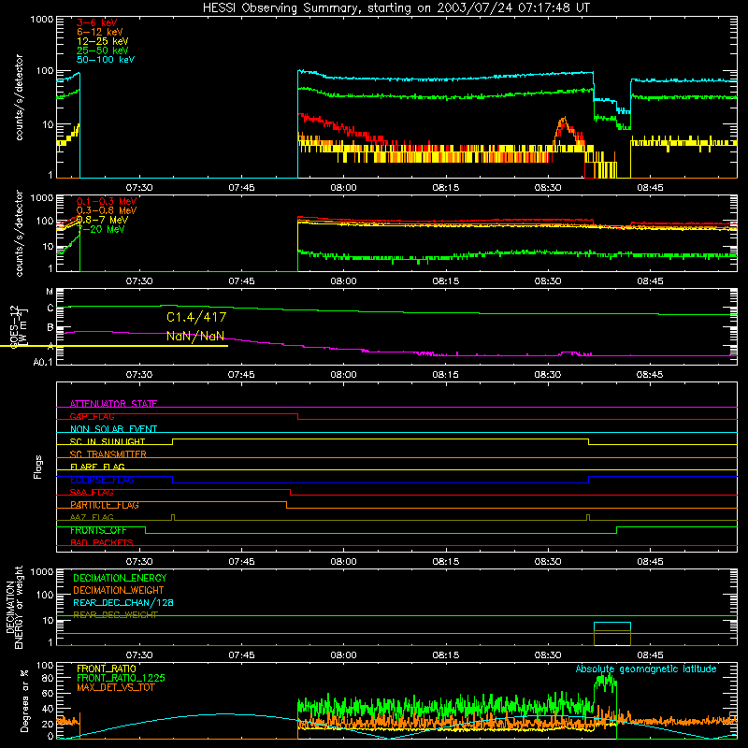This screenshot has width=748, height=748.
Task: Click the vertical 'Flags' axis title
Action: [x=38, y=467]
